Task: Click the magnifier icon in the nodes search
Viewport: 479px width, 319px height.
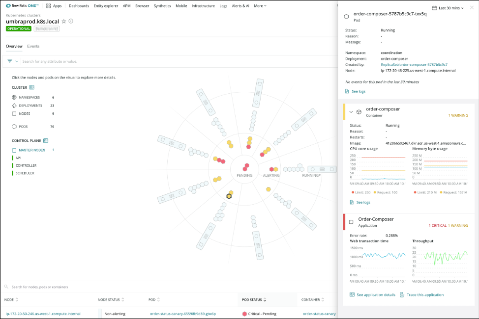Action: pos(6,287)
